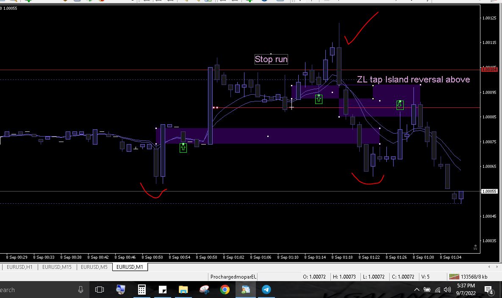Click the high price H: 1.00073 field

pyautogui.click(x=344, y=276)
